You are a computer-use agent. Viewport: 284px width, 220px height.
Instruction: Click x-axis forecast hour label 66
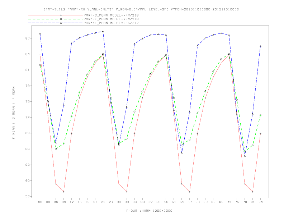tap(213, 202)
